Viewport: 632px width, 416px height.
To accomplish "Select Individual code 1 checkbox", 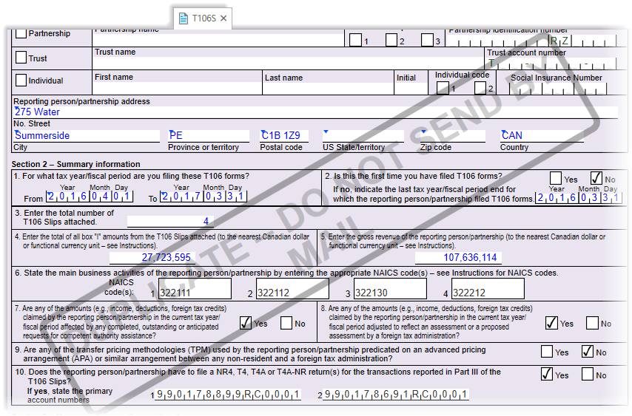I will [x=443, y=88].
